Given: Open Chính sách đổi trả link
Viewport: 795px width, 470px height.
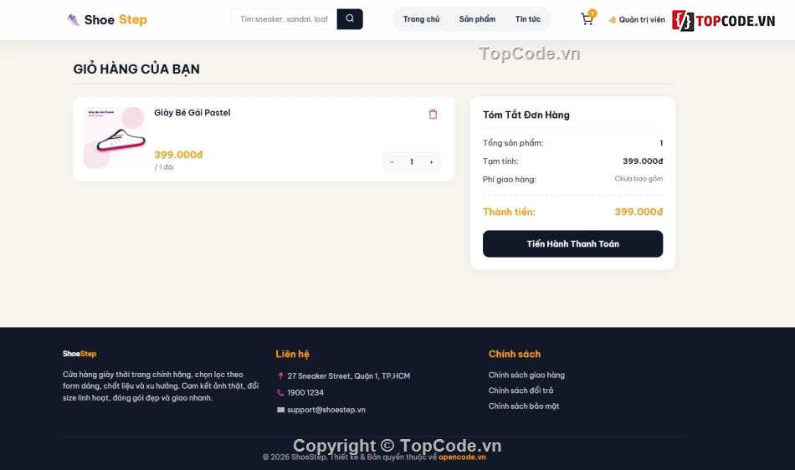Looking at the screenshot, I should [521, 391].
